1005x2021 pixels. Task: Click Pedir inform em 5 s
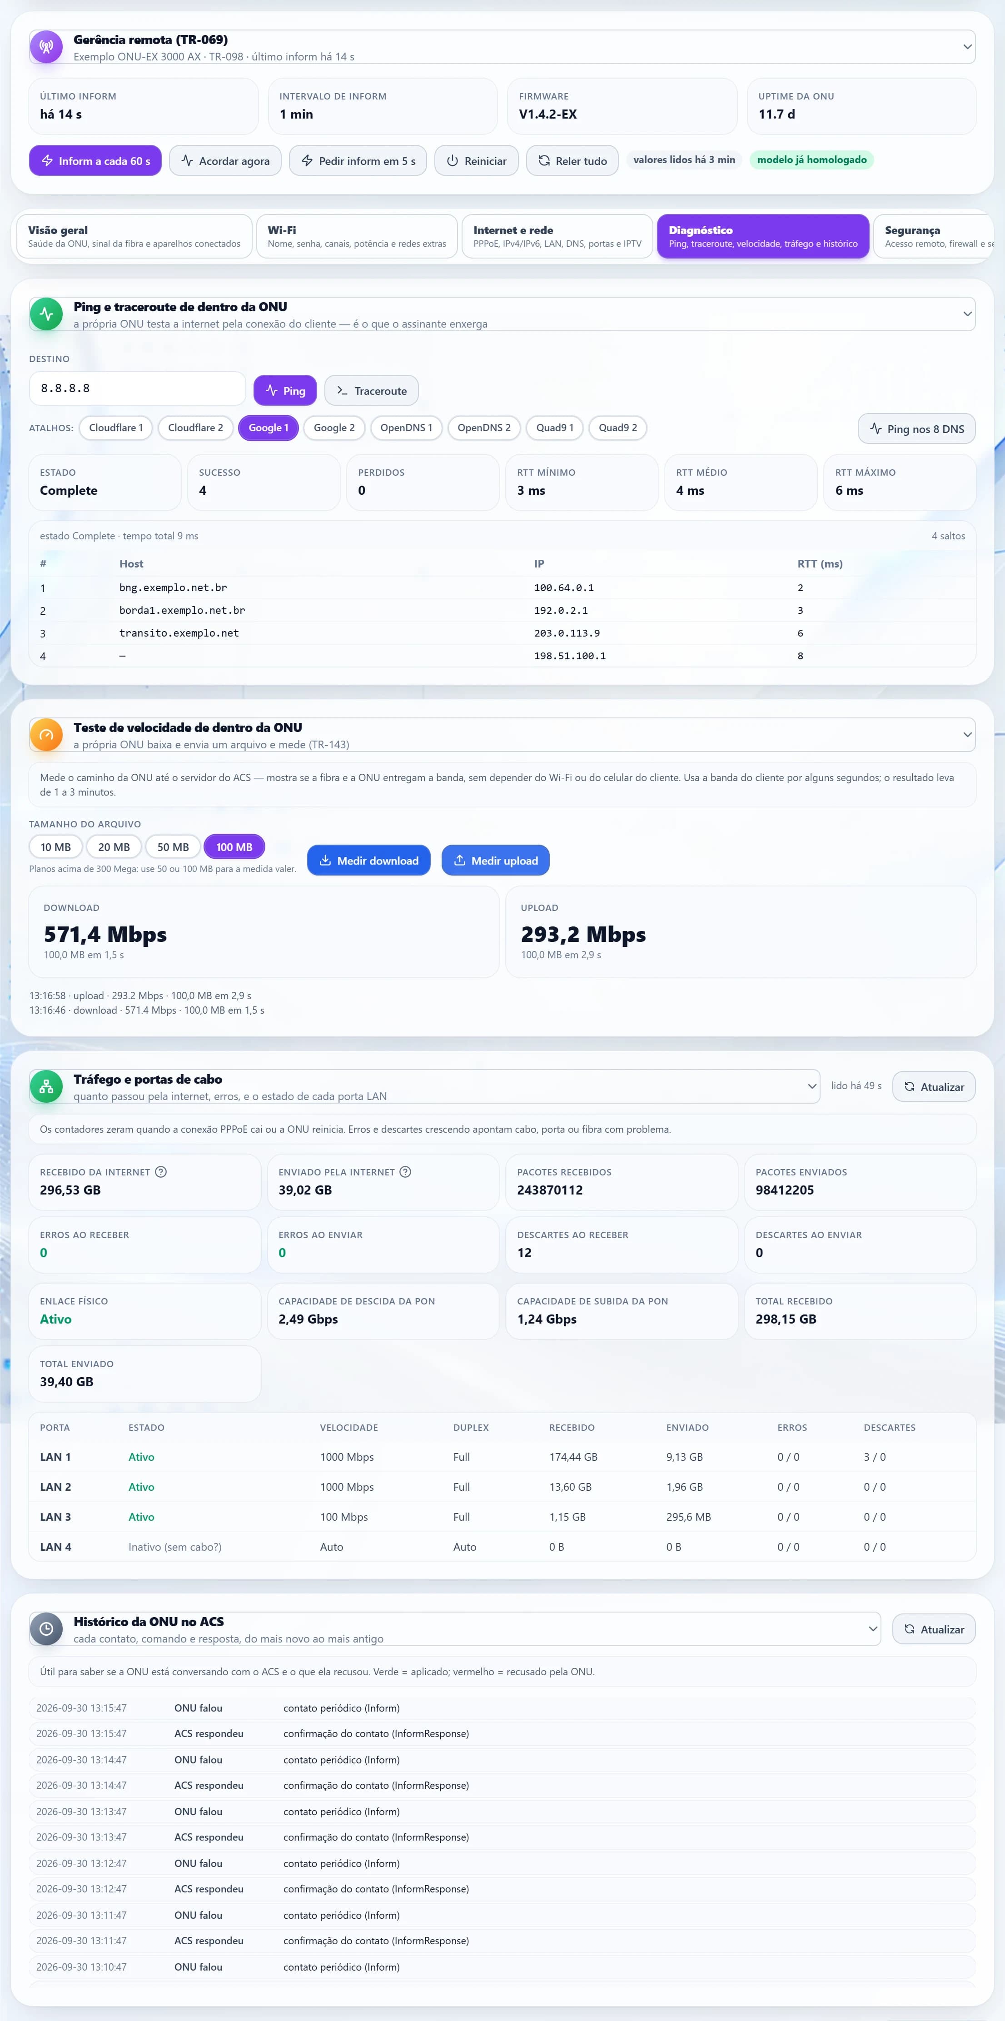(358, 161)
